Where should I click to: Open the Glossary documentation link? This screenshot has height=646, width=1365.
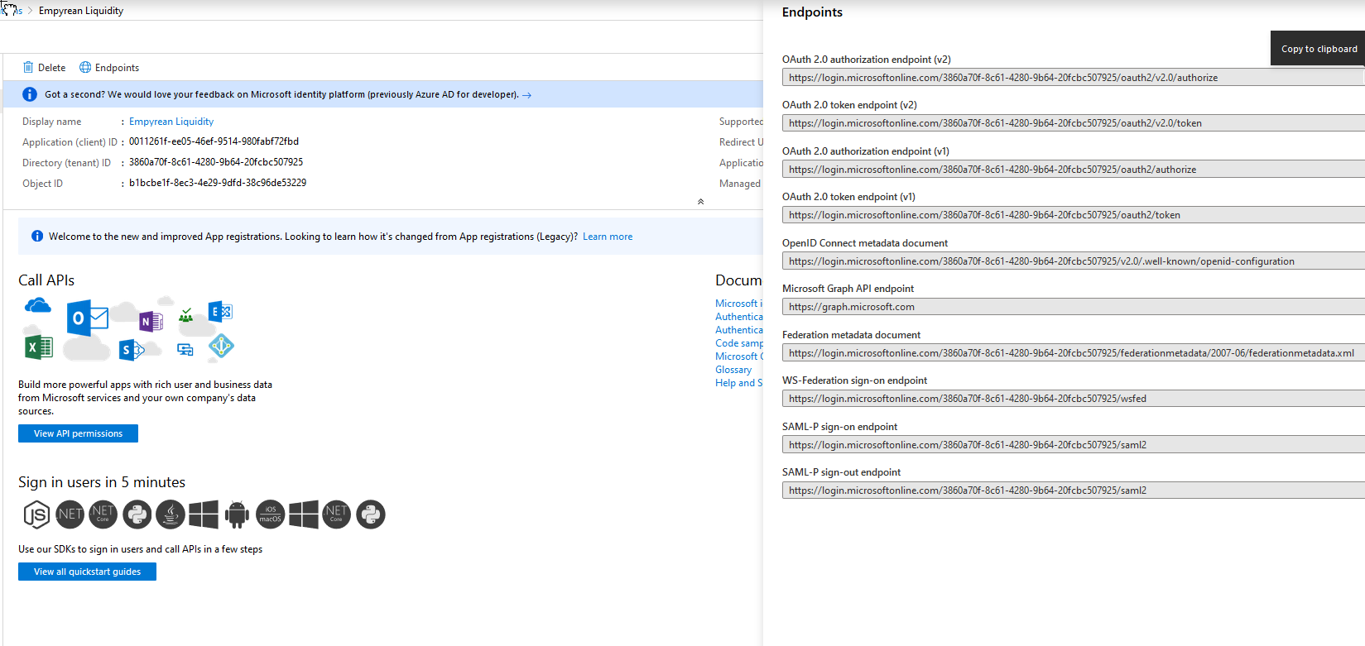pos(733,370)
